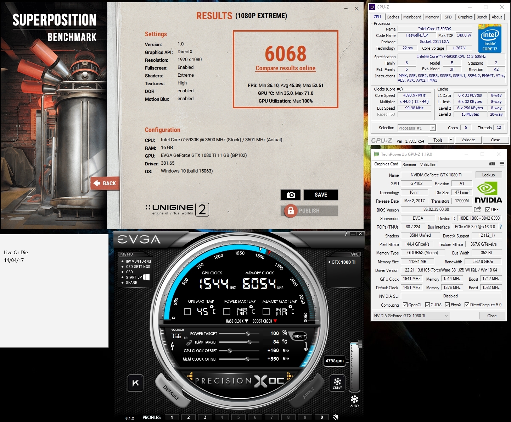Toggle the UEFI checkbox in GPU-Z

pos(488,210)
